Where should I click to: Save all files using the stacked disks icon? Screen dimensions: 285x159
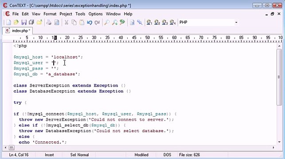point(31,23)
